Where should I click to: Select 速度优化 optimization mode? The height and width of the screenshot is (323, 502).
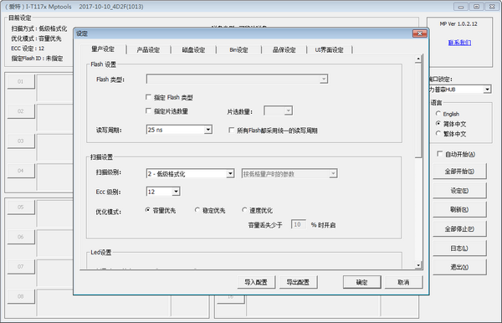(x=244, y=210)
